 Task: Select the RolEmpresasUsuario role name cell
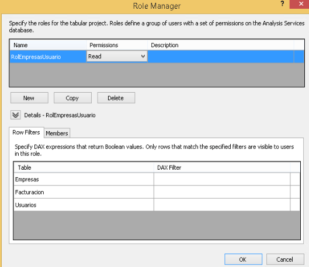click(48, 57)
